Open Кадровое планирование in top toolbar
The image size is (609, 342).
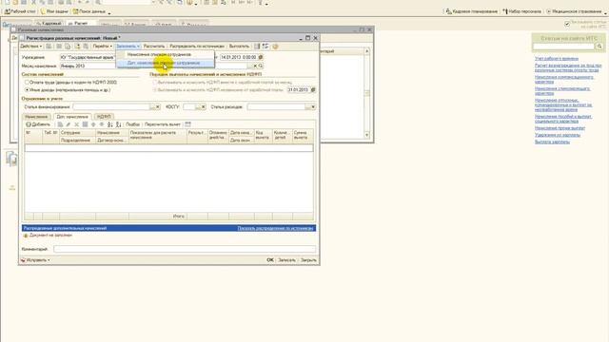tap(472, 11)
